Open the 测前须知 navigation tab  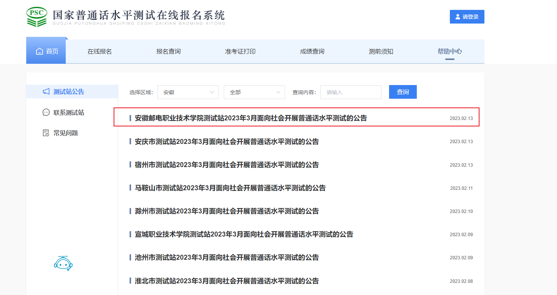381,51
